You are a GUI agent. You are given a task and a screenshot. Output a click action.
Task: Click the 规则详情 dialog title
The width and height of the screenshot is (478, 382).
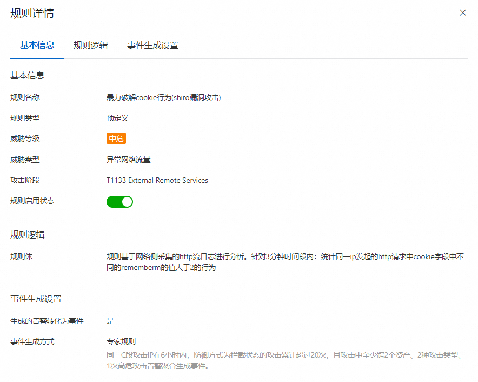[32, 13]
